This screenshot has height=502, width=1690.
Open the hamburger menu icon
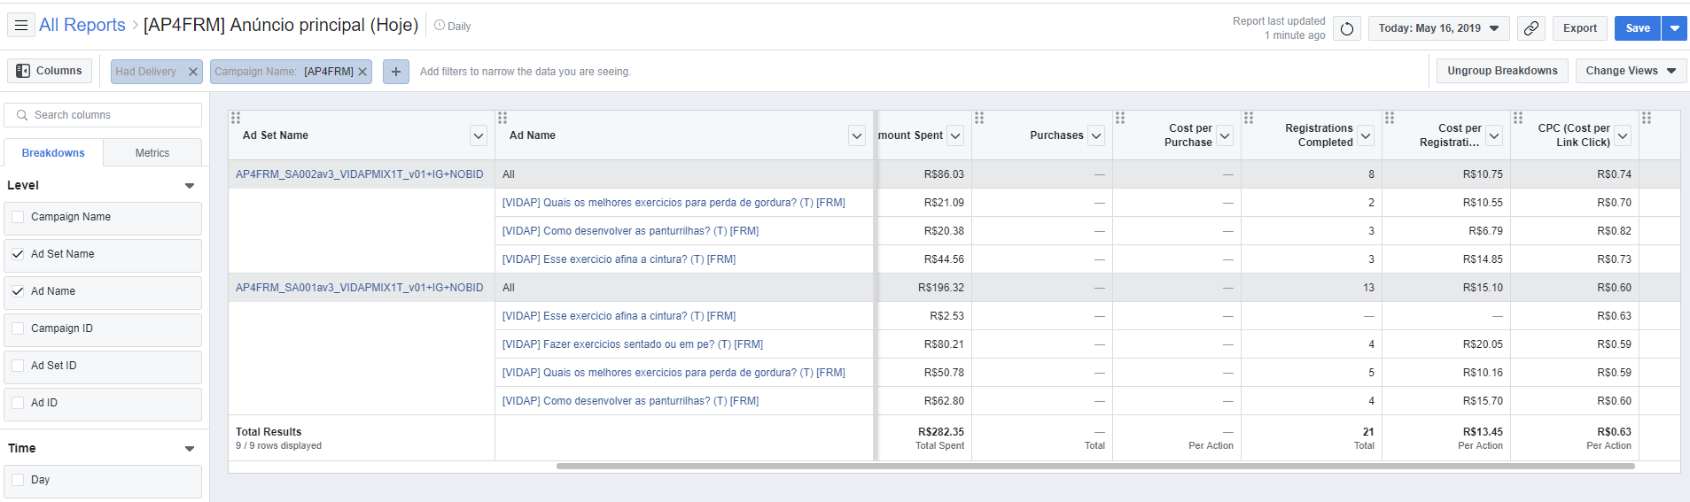coord(21,26)
